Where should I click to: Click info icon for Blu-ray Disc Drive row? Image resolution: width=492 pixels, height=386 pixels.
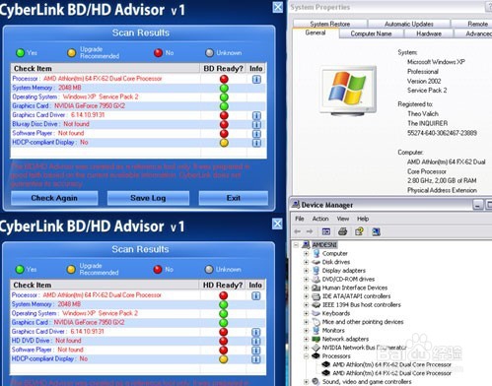(256, 125)
